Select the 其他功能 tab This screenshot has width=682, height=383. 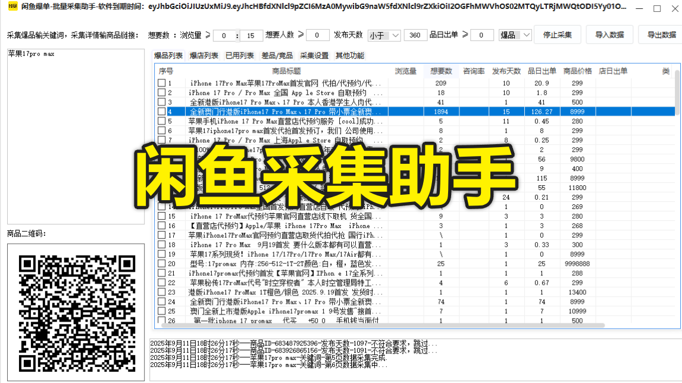(x=349, y=56)
